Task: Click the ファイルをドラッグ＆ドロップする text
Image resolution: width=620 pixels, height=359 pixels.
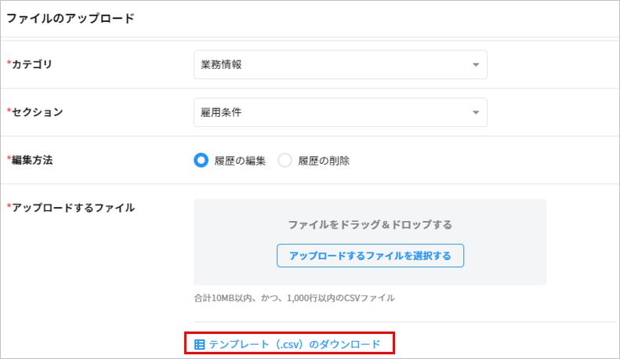Action: 370,225
